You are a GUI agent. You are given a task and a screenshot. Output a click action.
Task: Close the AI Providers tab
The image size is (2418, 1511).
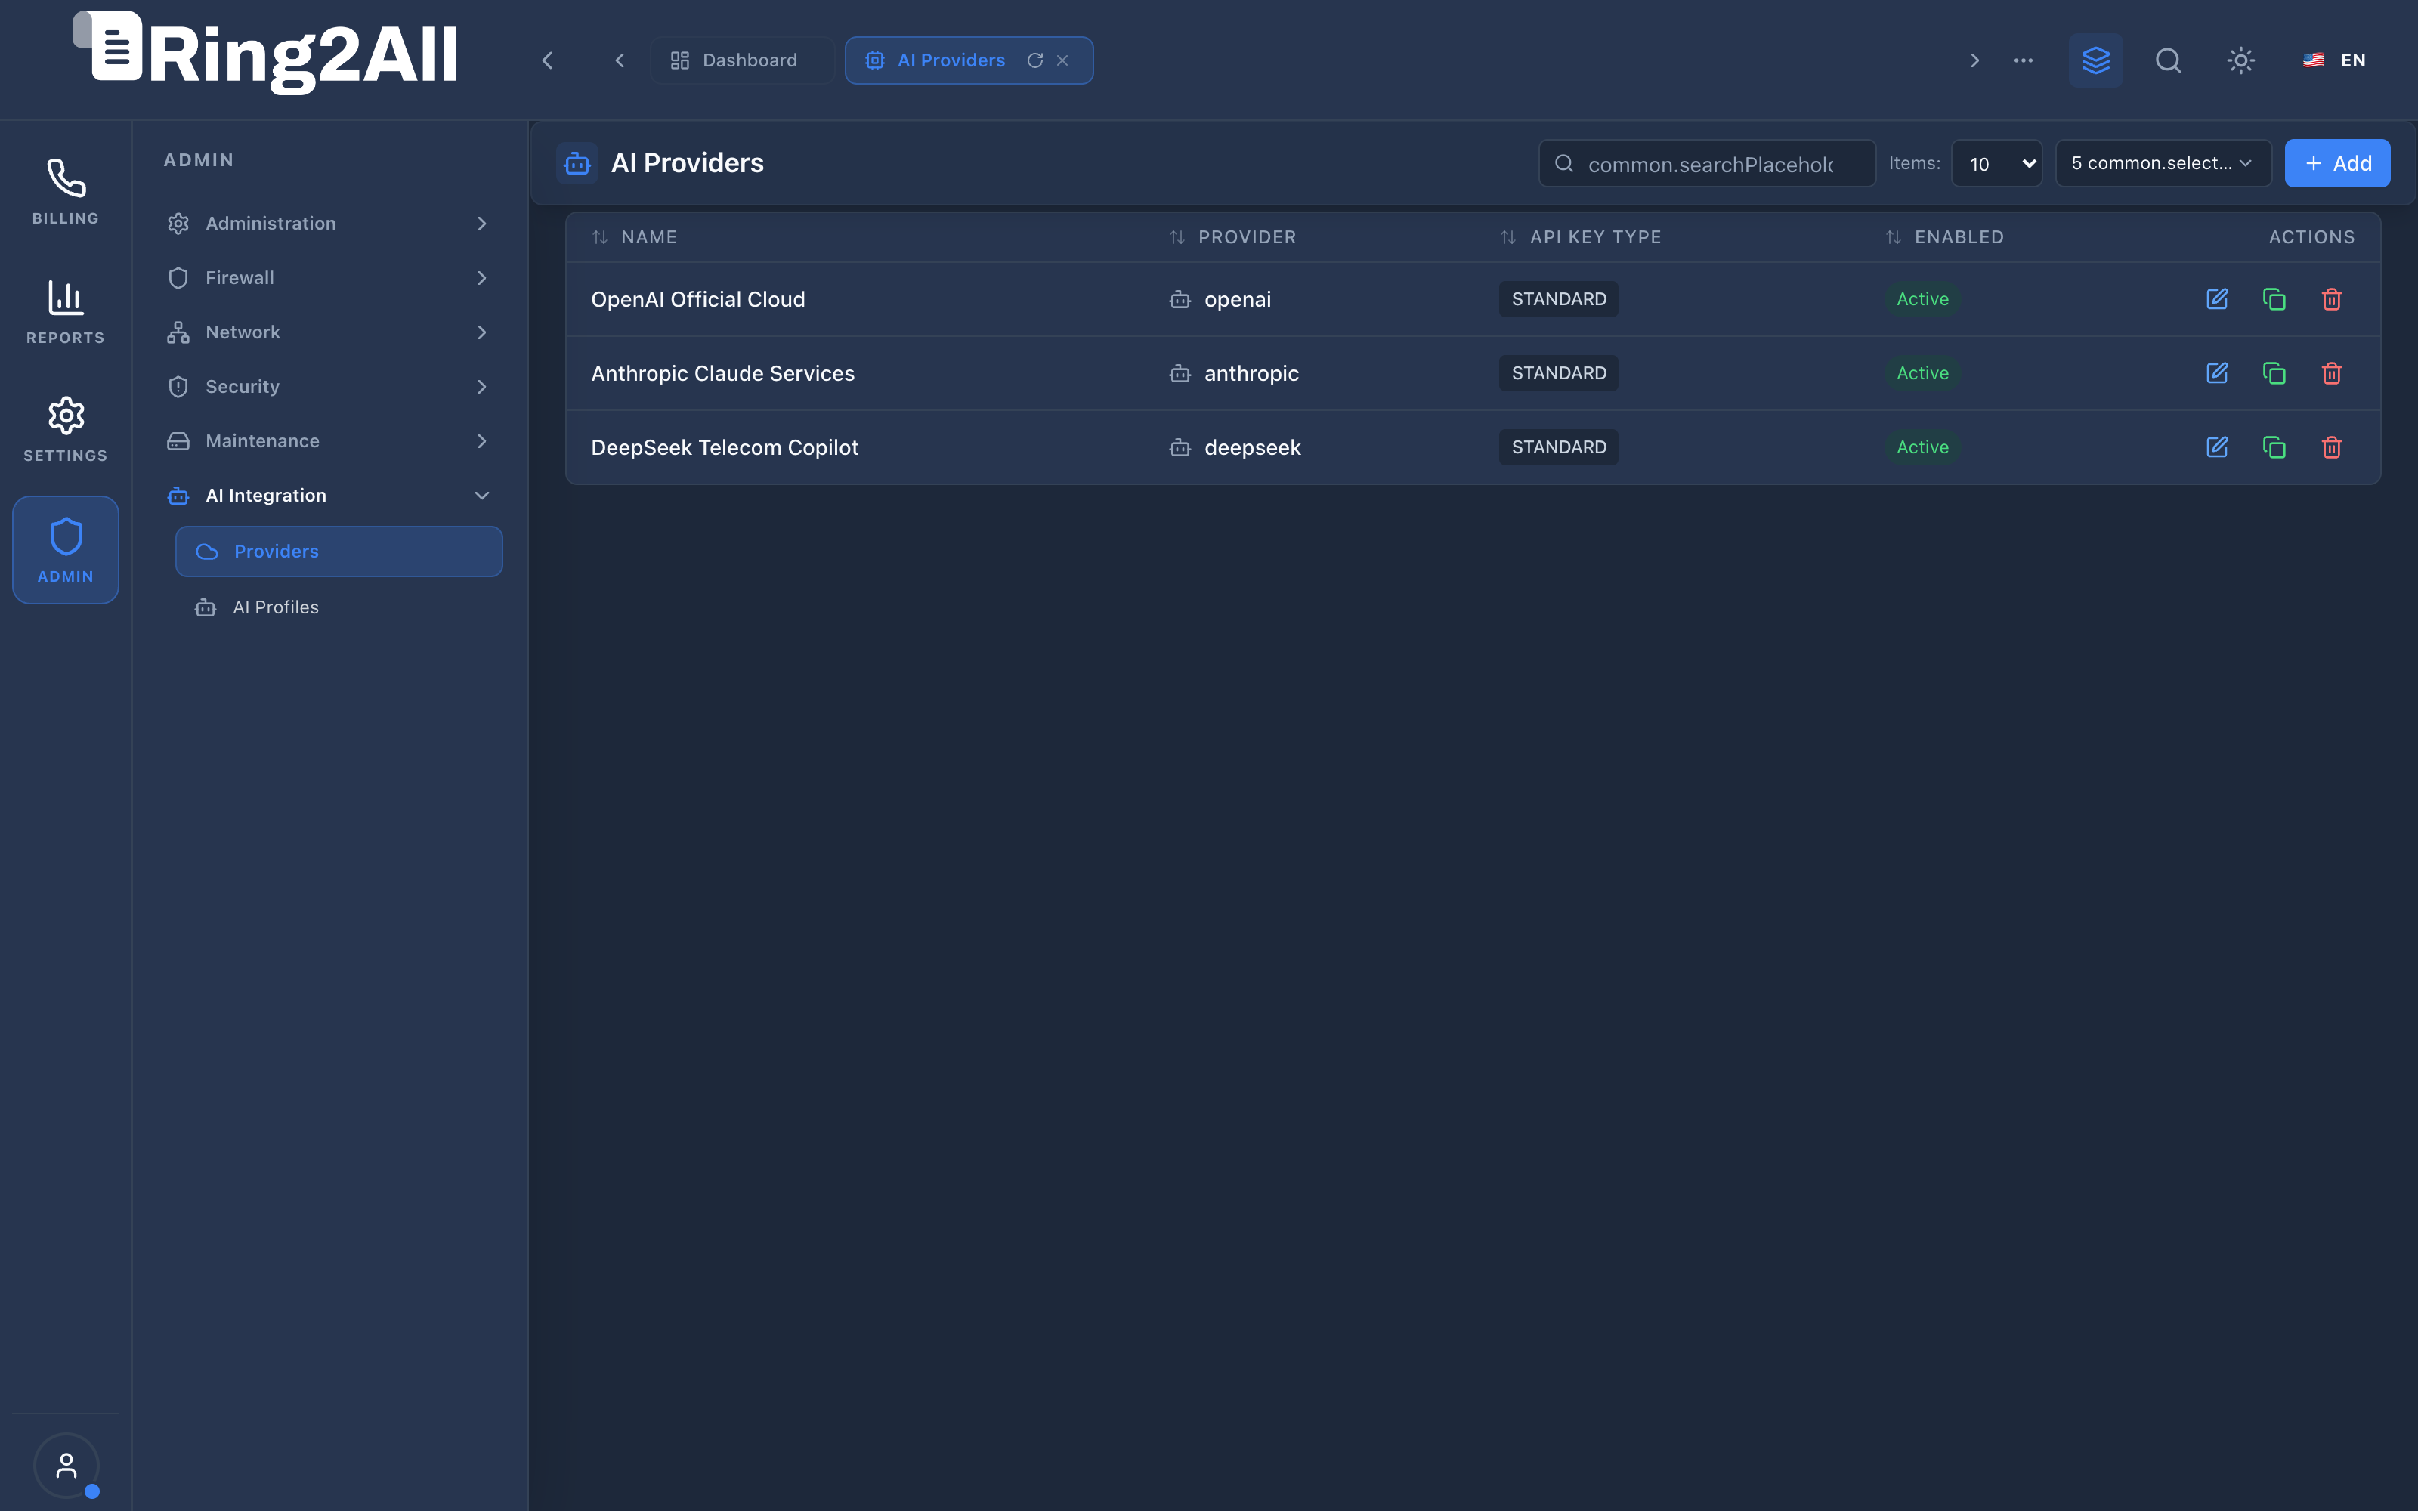tap(1062, 60)
